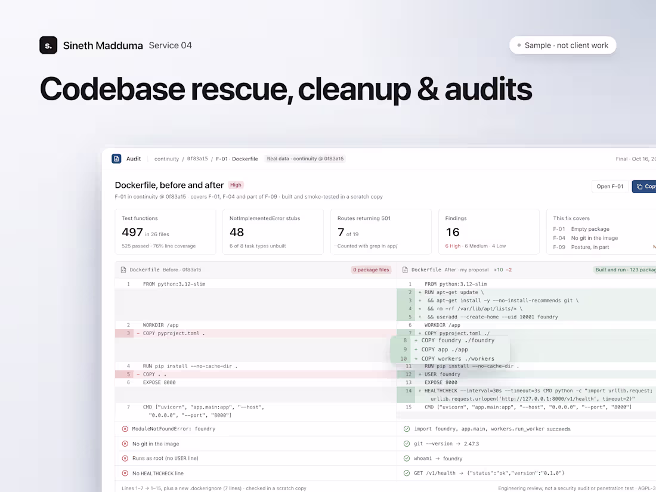Click the red X icon beside Runs as root
The image size is (656, 492).
(x=125, y=459)
